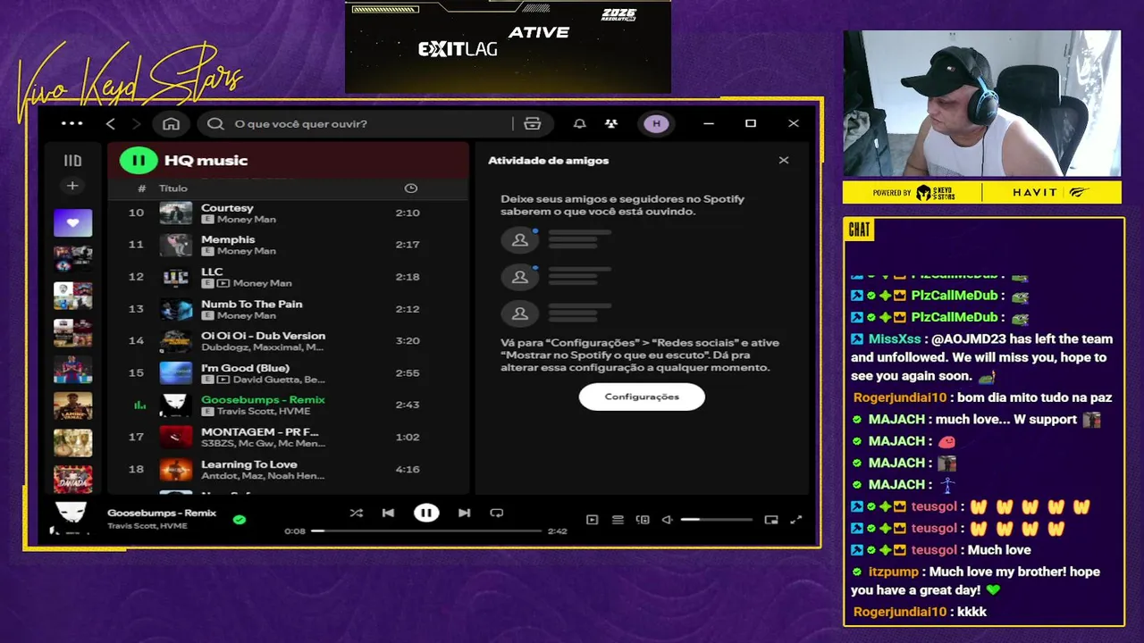Collapse the library sidebar icon
Viewport: 1144px width, 643px height.
pyautogui.click(x=72, y=161)
